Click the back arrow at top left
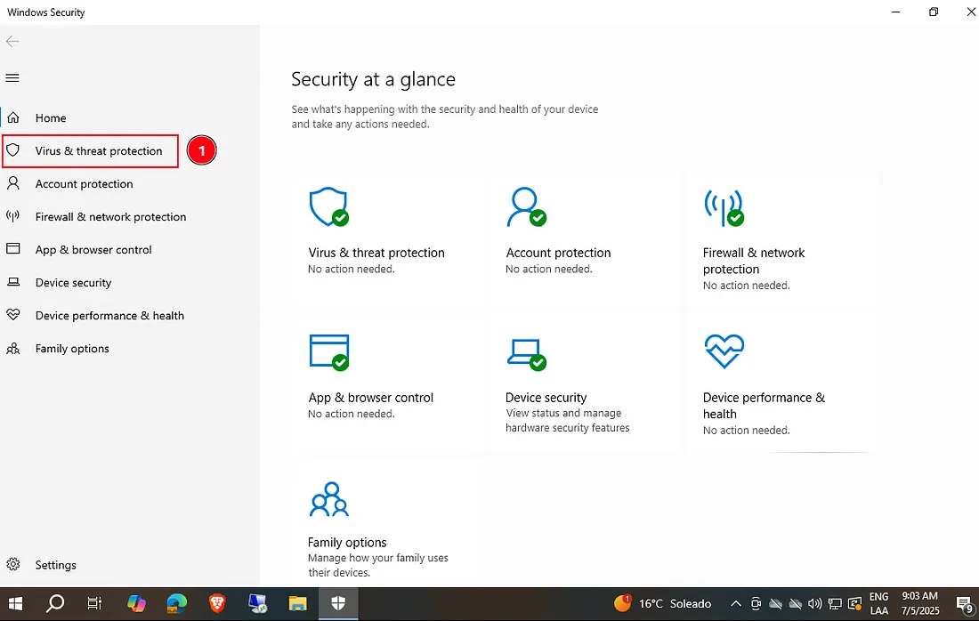This screenshot has width=979, height=621. point(12,42)
